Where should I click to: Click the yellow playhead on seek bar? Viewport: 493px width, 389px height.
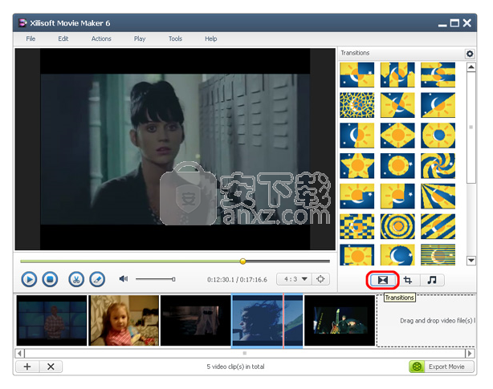click(x=242, y=261)
